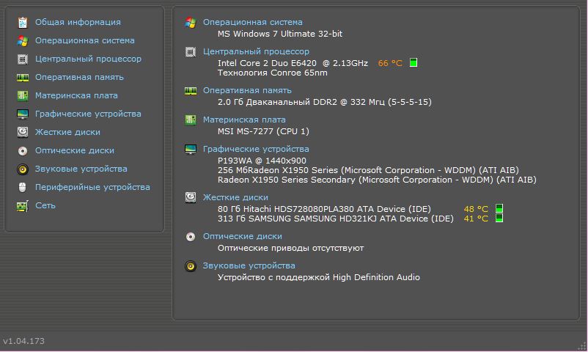
Task: Click the RAM stick icon in sidebar
Action: coord(22,78)
